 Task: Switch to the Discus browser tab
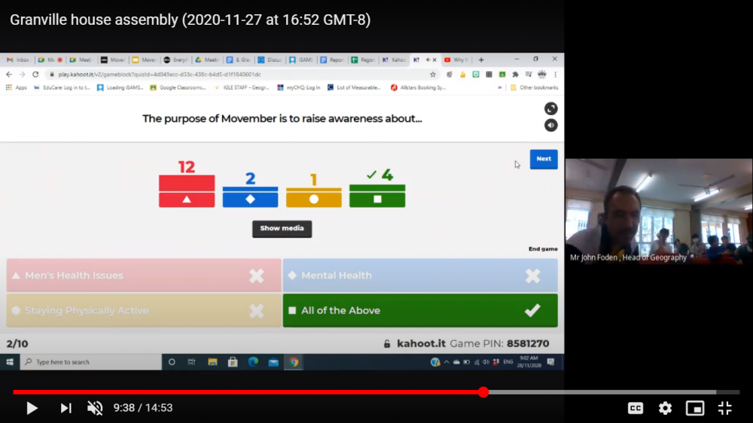tap(270, 60)
